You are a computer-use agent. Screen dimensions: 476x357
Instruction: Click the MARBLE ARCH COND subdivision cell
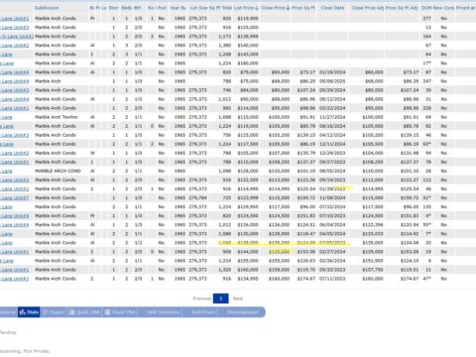click(58, 171)
